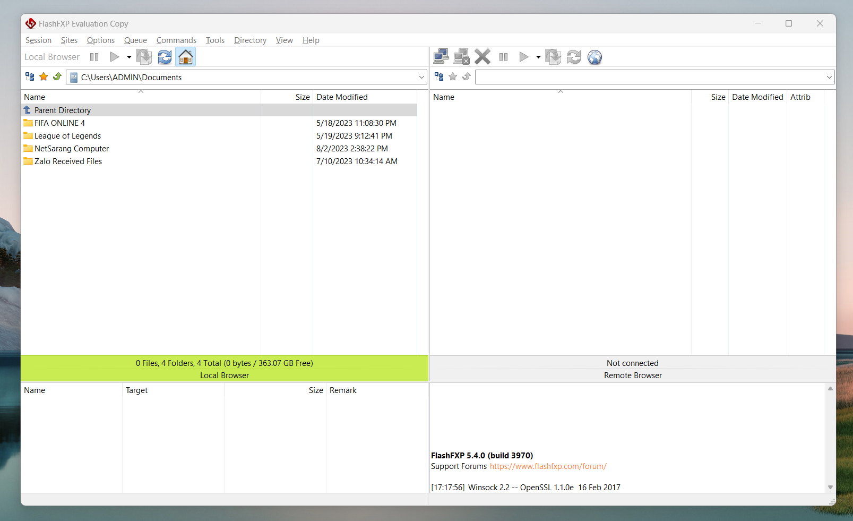Image resolution: width=853 pixels, height=521 pixels.
Task: Click the green Local Browser status bar
Action: tap(225, 369)
